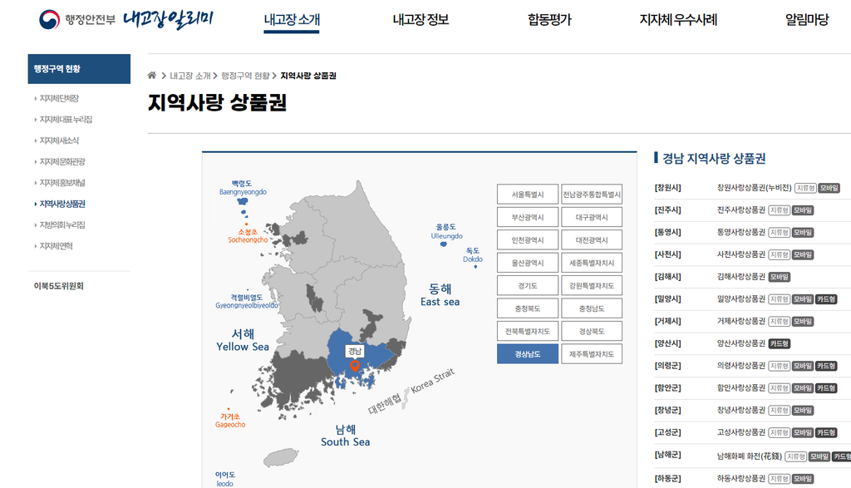Click the 경남 label on the map
The height and width of the screenshot is (488, 851).
tap(355, 351)
